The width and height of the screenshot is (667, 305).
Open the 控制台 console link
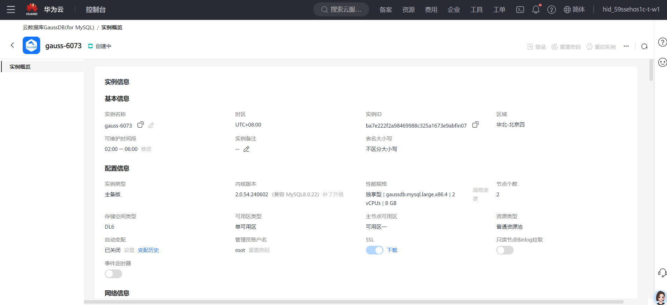[x=96, y=9]
